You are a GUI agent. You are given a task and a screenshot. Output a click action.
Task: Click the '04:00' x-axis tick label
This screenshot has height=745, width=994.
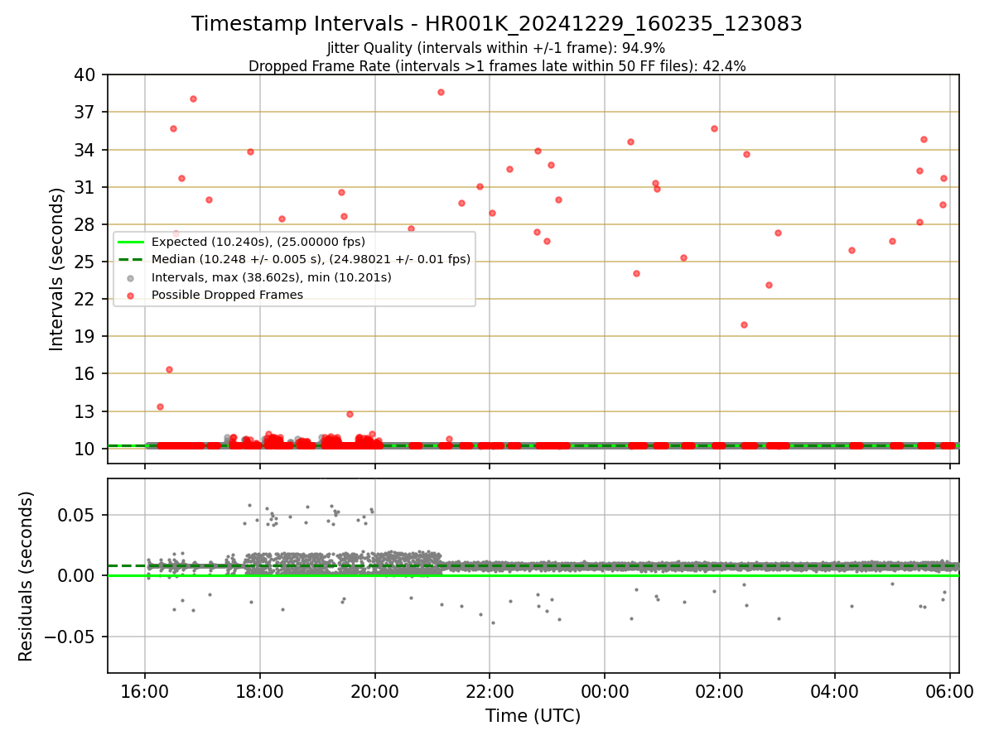coord(834,690)
